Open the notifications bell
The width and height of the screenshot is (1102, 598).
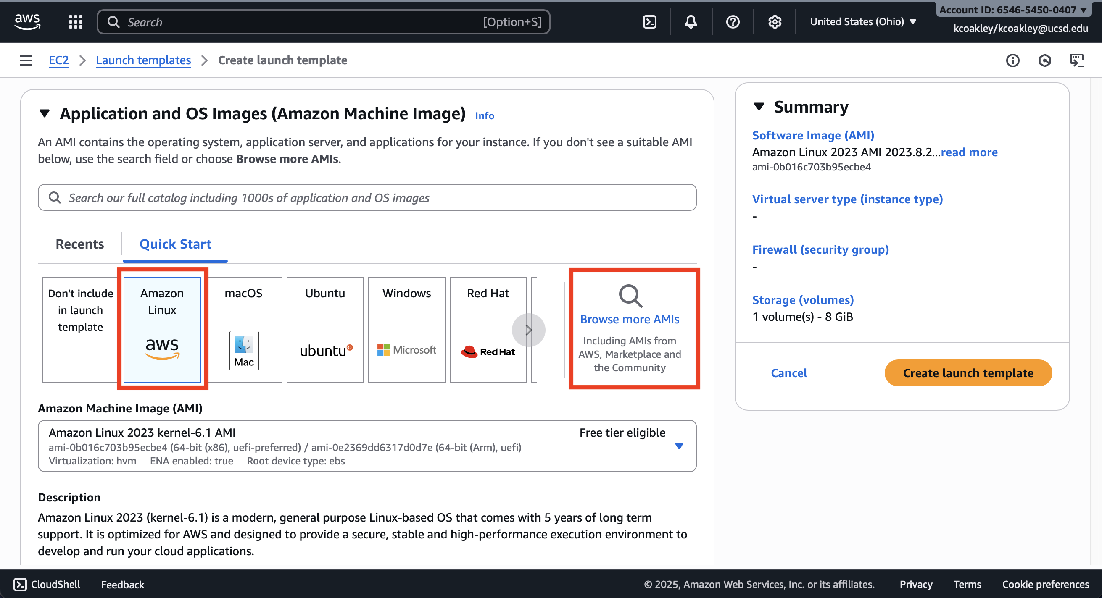click(691, 22)
